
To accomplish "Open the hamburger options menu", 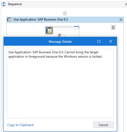I will pyautogui.click(x=113, y=27).
